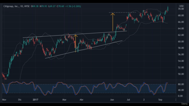The image size is (189, 106).
Task: Click the 50.00 price axis label
Action: [x=181, y=74]
